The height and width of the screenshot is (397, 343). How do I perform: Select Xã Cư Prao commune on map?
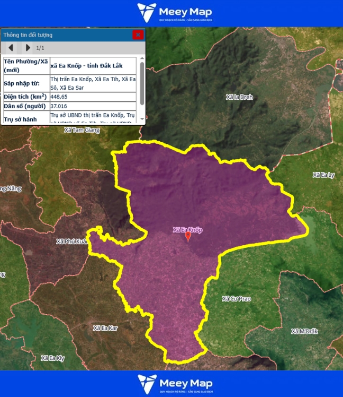point(237,299)
